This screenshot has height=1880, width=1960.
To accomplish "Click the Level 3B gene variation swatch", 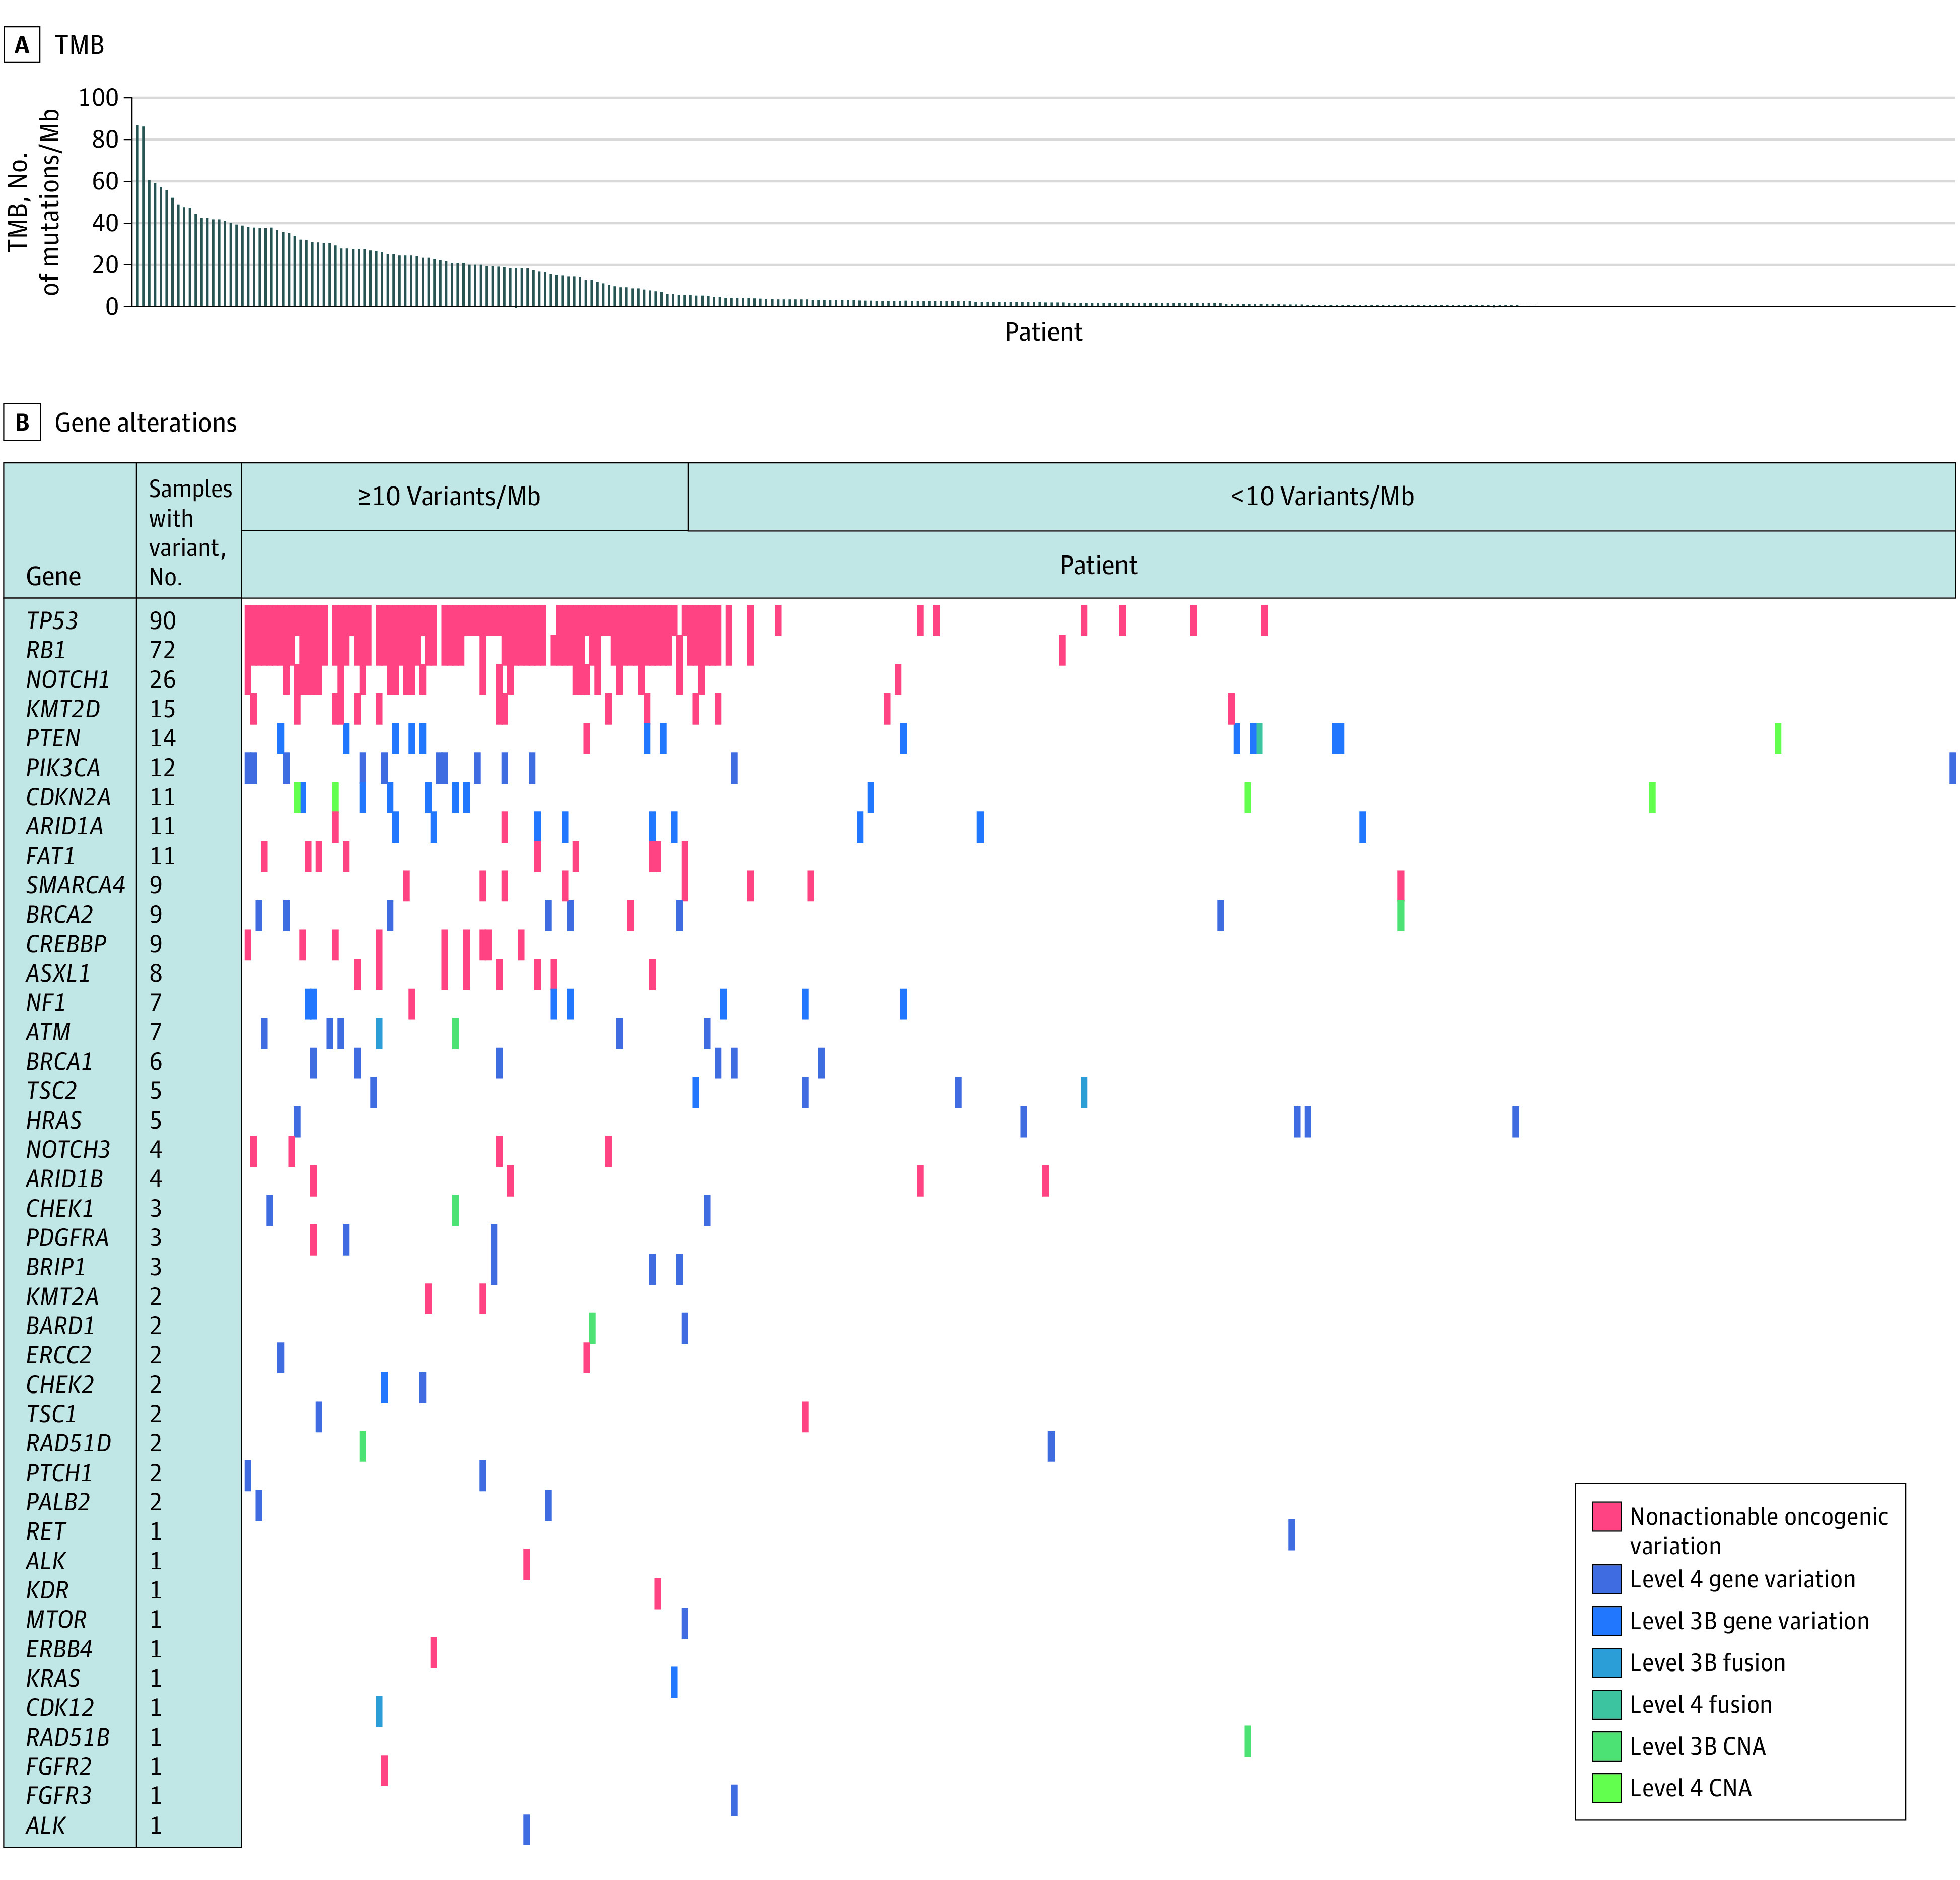I will (1606, 1621).
